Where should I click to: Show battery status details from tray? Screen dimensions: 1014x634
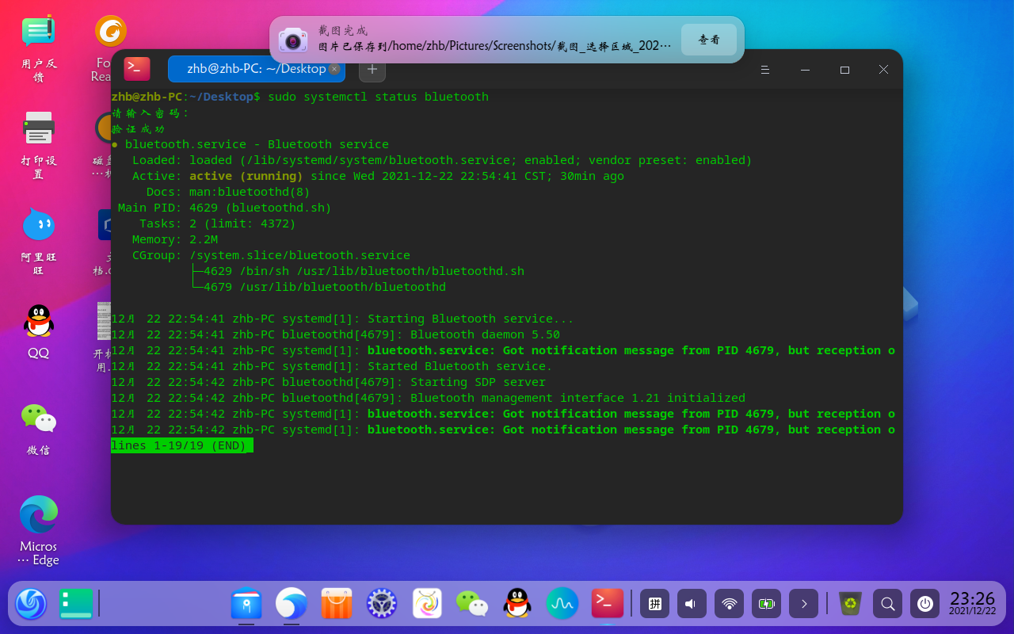tap(766, 603)
